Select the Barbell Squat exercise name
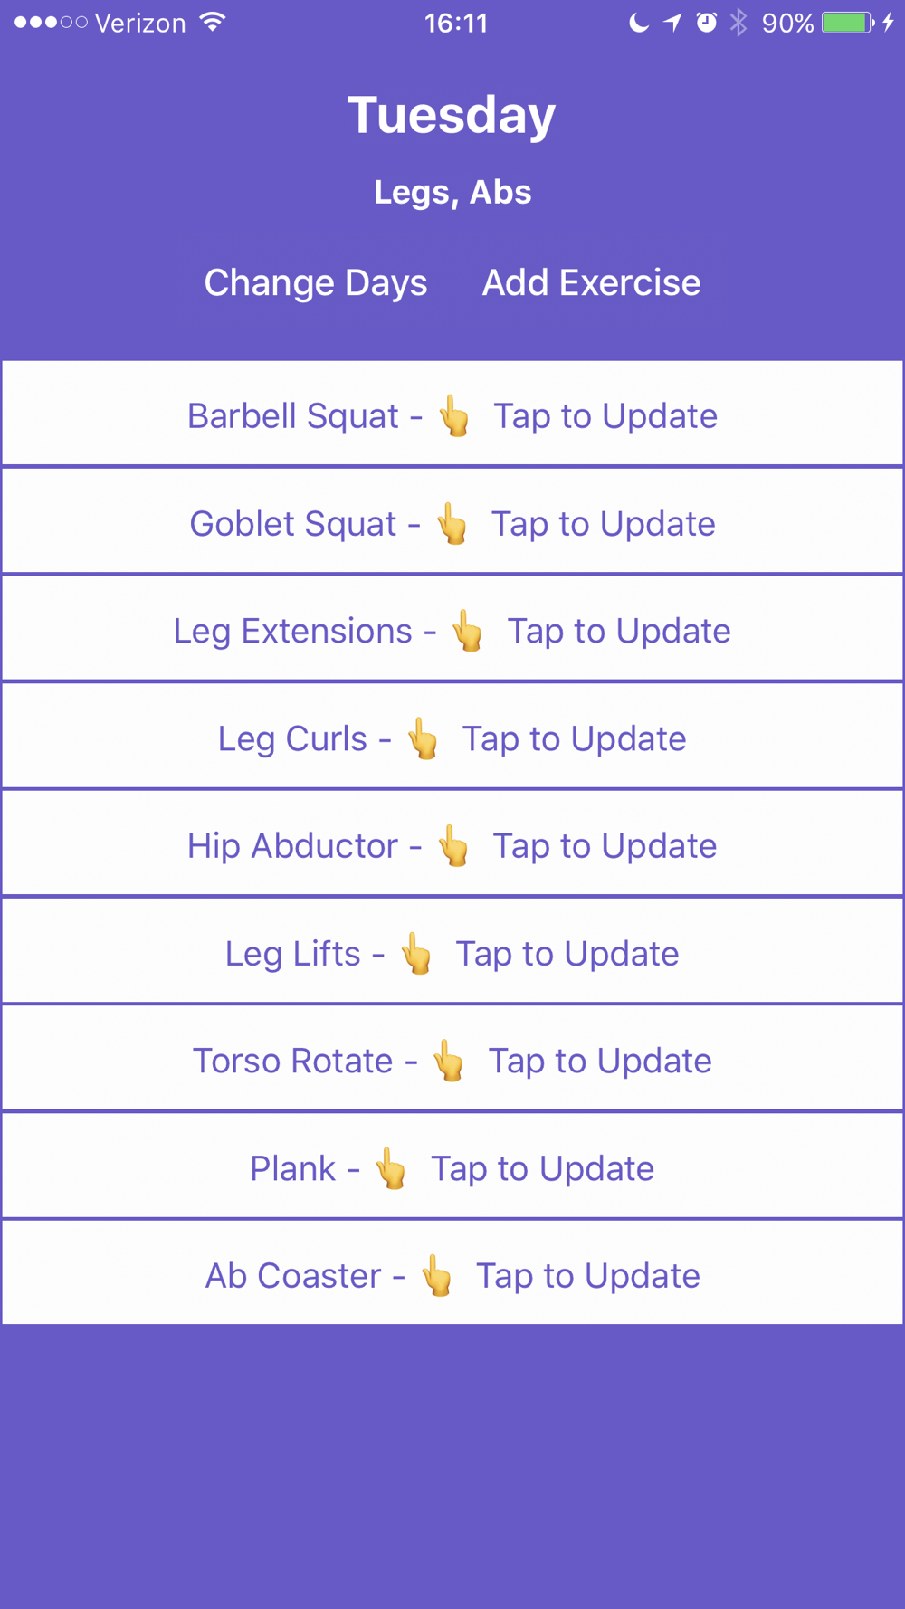 coord(293,416)
